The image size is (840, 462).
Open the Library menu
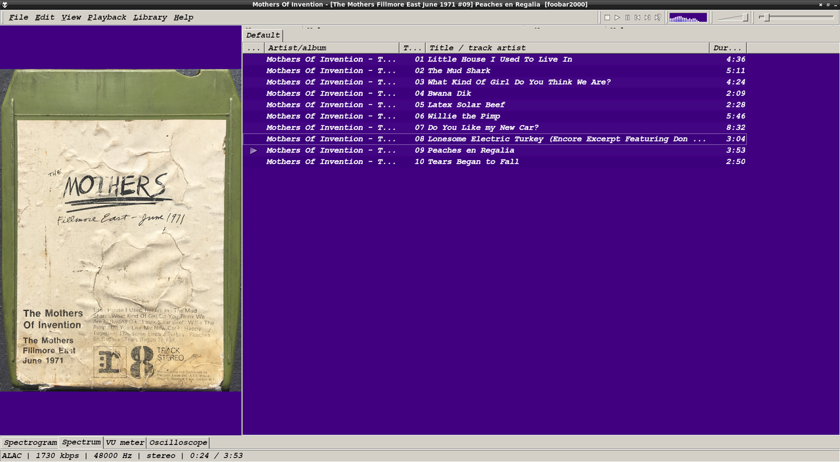(x=150, y=17)
